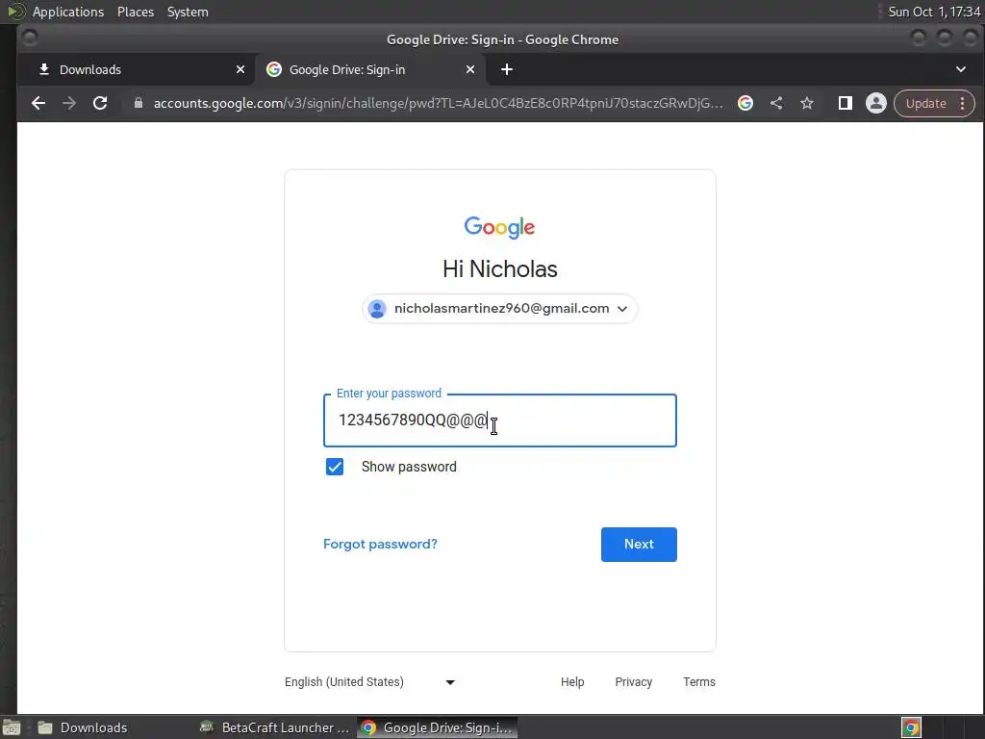Click show desktop icon in taskbar
Image resolution: width=985 pixels, height=739 pixels.
12,727
